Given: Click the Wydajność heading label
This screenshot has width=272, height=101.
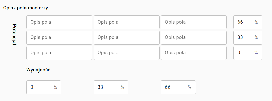Looking at the screenshot, I should 38,70.
